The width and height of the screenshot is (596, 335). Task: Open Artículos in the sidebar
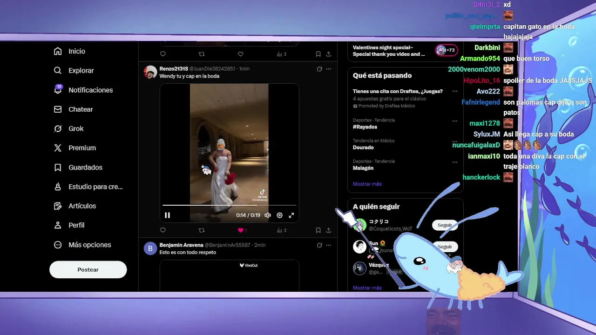click(x=74, y=206)
